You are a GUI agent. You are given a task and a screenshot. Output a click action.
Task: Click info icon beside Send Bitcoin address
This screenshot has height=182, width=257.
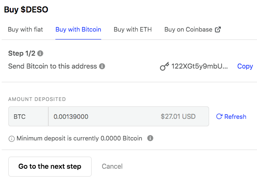(x=102, y=66)
